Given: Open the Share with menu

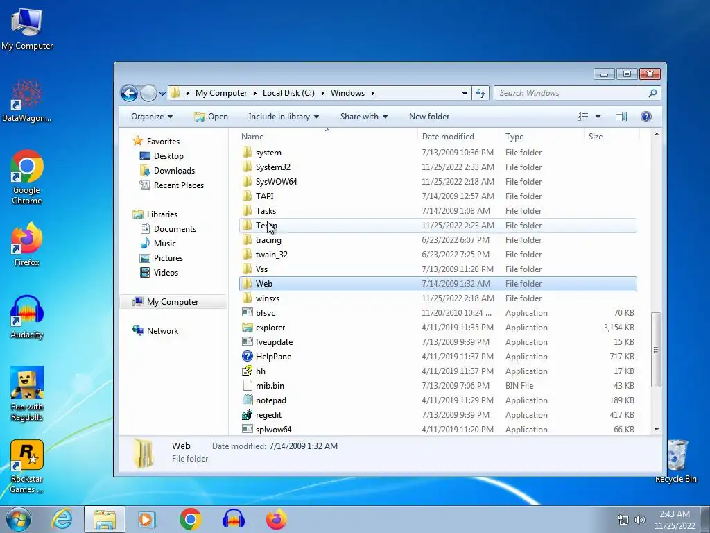Looking at the screenshot, I should tap(363, 117).
